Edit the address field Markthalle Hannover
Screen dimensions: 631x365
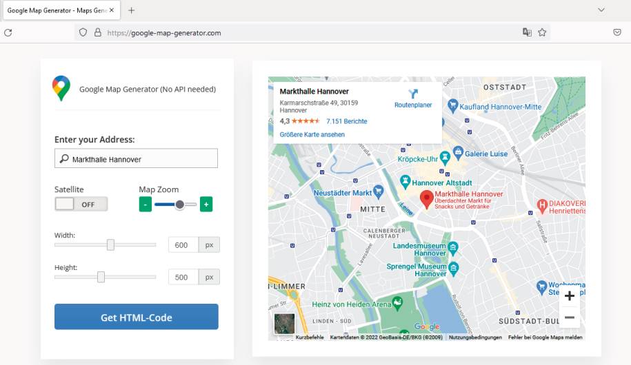pos(136,158)
